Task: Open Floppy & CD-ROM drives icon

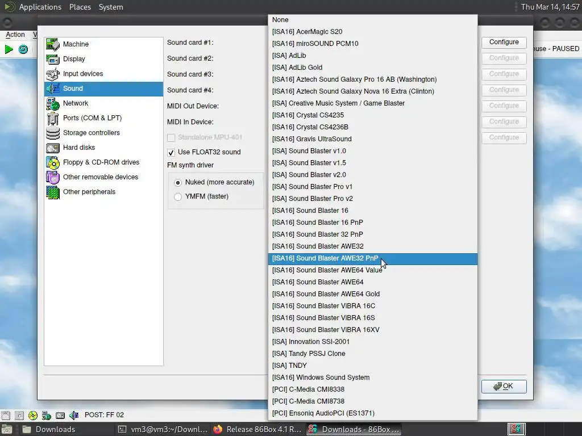Action: point(53,162)
